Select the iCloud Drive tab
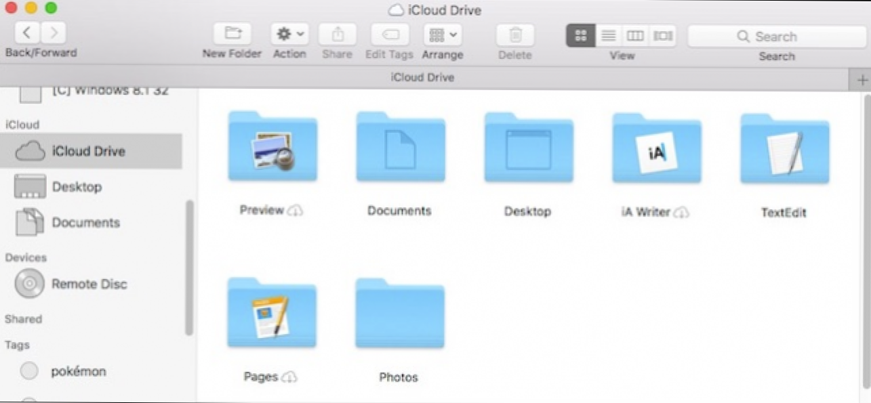Screen dimensions: 871x403 [x=422, y=78]
